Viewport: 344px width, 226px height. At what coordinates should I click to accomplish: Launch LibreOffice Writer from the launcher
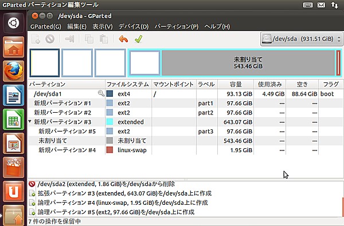[14, 95]
